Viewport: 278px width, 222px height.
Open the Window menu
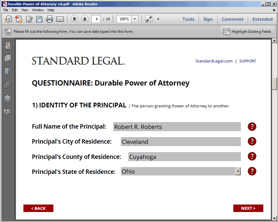click(x=38, y=10)
